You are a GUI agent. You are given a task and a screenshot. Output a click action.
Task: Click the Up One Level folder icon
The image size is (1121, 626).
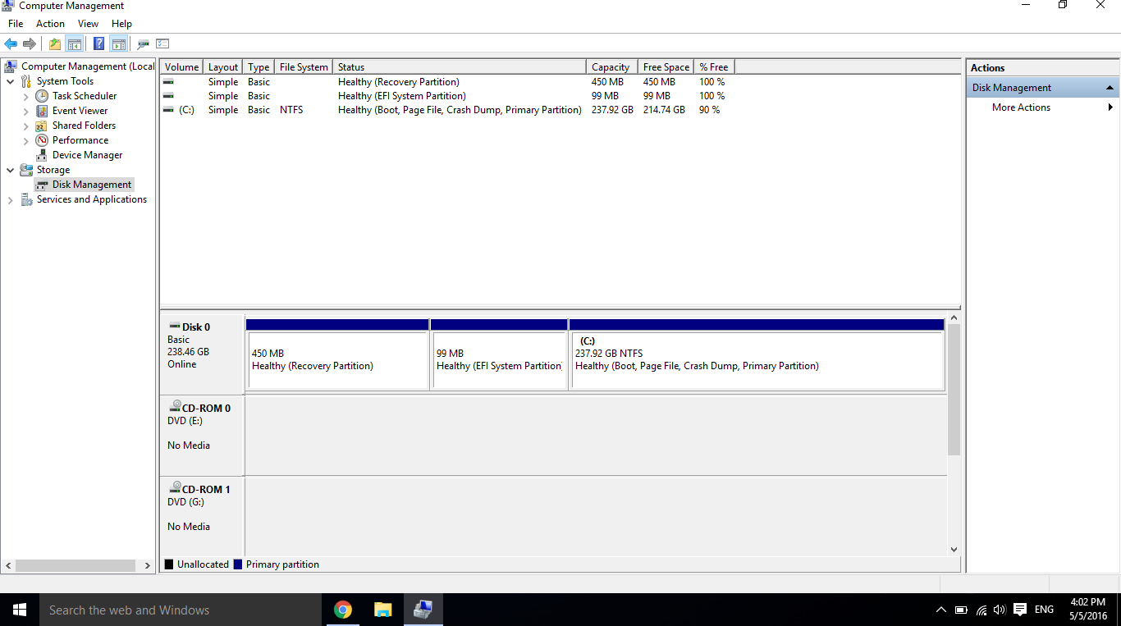point(55,44)
